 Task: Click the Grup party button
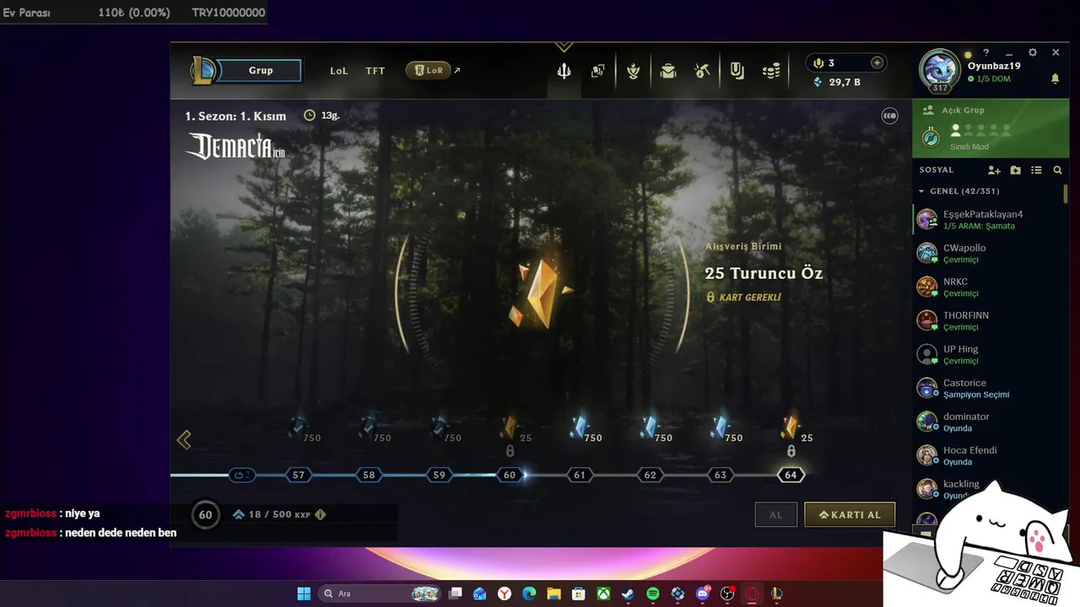261,70
